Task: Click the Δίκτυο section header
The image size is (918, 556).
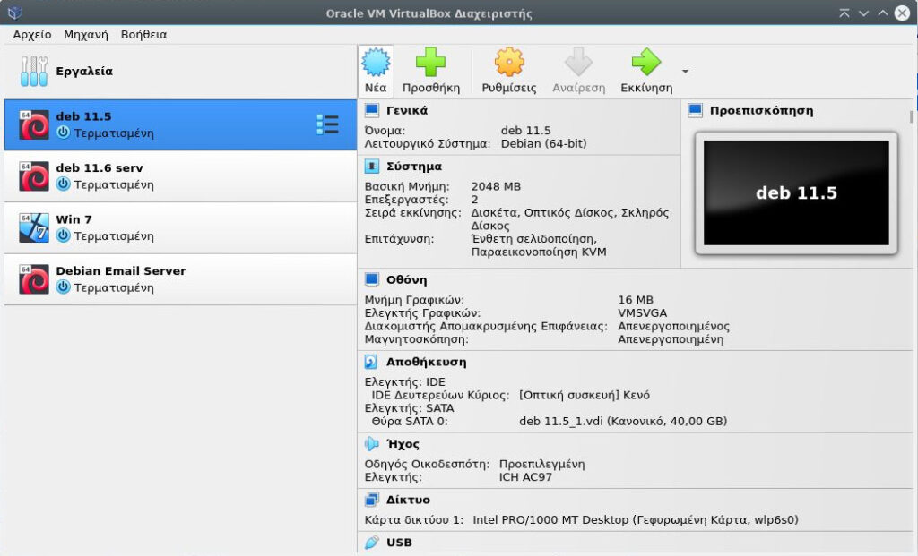Action: pos(408,500)
